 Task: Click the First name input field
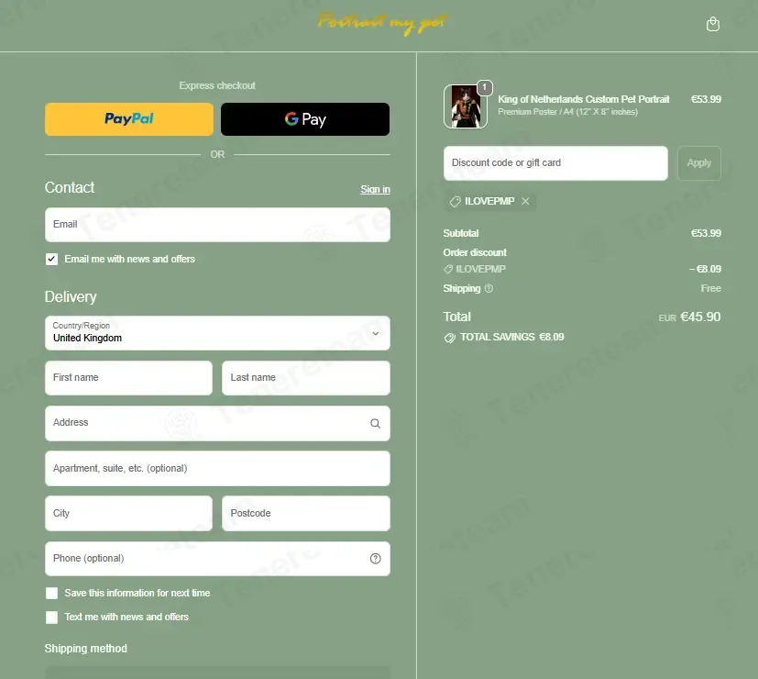click(128, 377)
